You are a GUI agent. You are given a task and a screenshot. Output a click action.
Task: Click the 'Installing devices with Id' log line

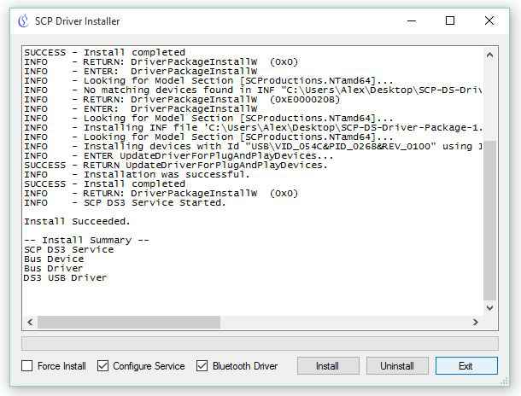click(253, 147)
